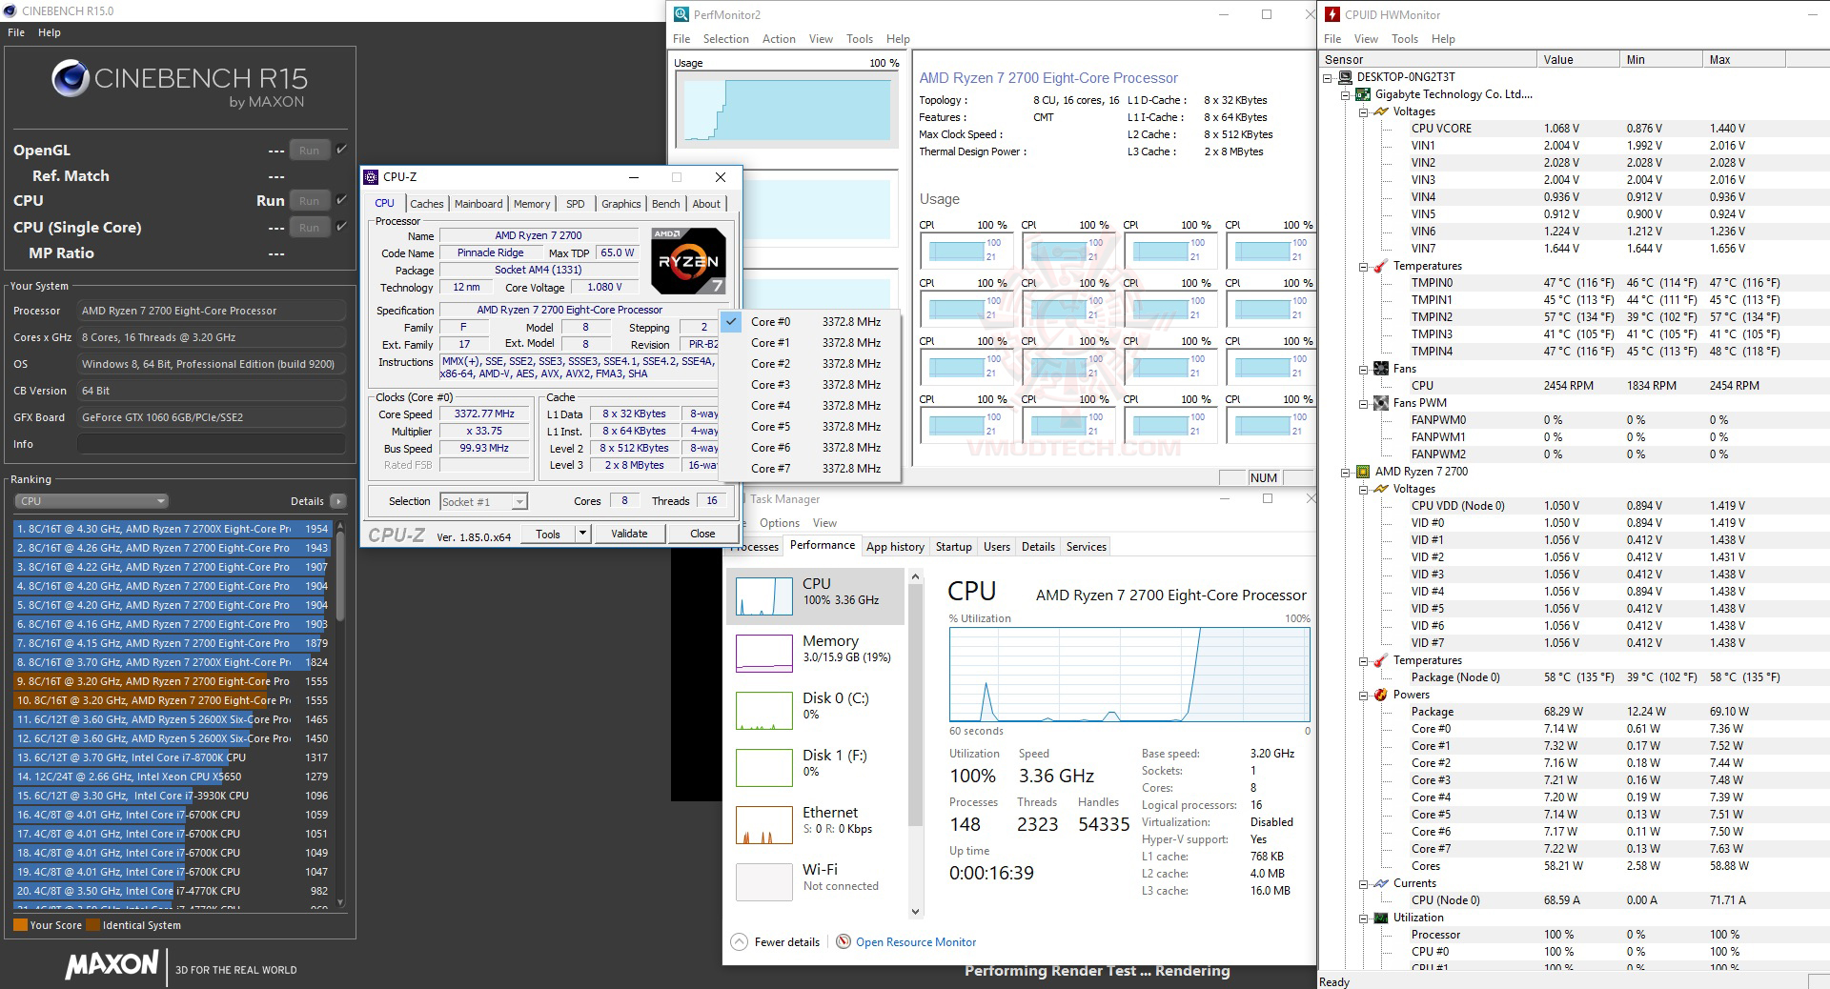Switch to the App history tab in Task Manager
Viewport: 1830px width, 989px height.
pyautogui.click(x=894, y=546)
